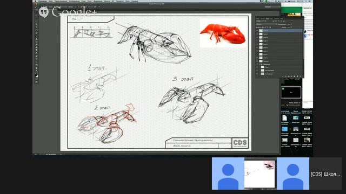Click the new group folder icon in Layers panel
This screenshot has height=194, width=346.
(x=294, y=77)
